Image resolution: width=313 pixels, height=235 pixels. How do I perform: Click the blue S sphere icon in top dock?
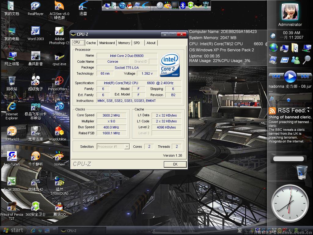coord(122,6)
